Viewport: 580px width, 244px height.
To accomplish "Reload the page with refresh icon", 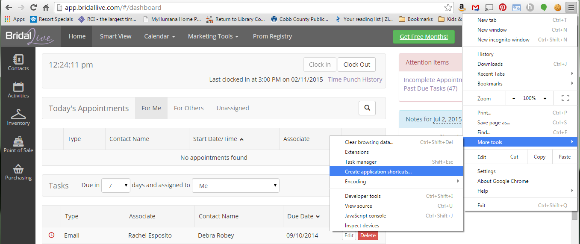I will pyautogui.click(x=33, y=7).
